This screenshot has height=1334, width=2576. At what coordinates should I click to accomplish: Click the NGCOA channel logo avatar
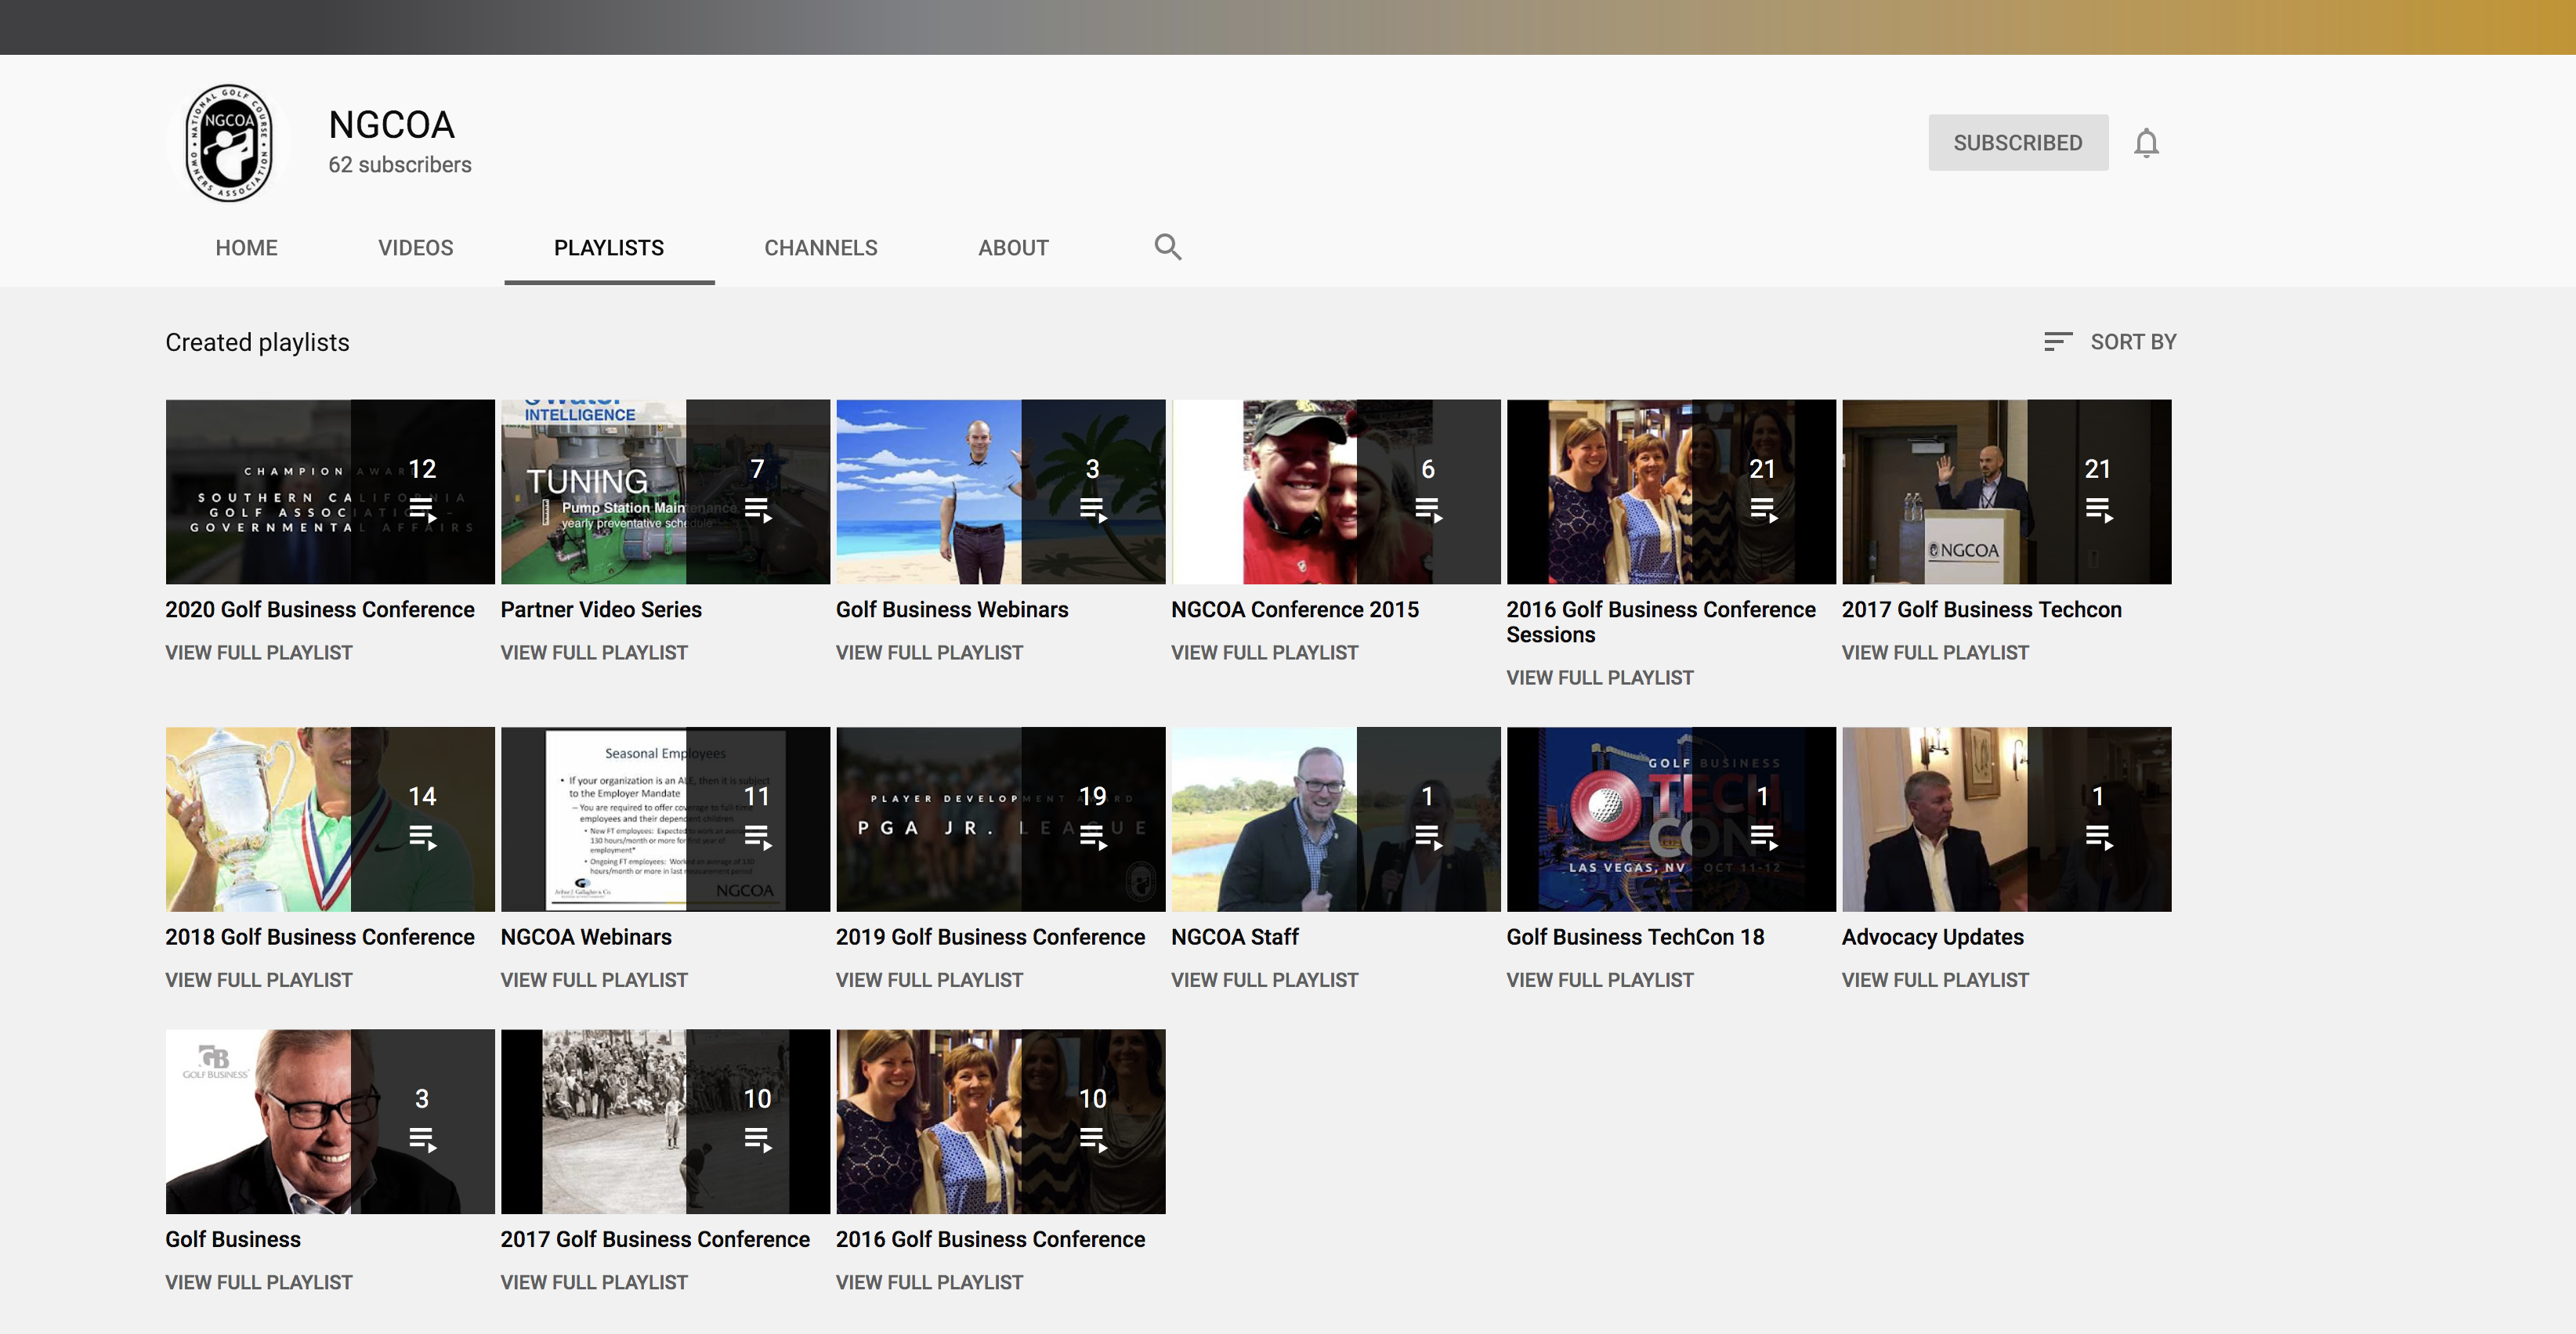coord(230,143)
